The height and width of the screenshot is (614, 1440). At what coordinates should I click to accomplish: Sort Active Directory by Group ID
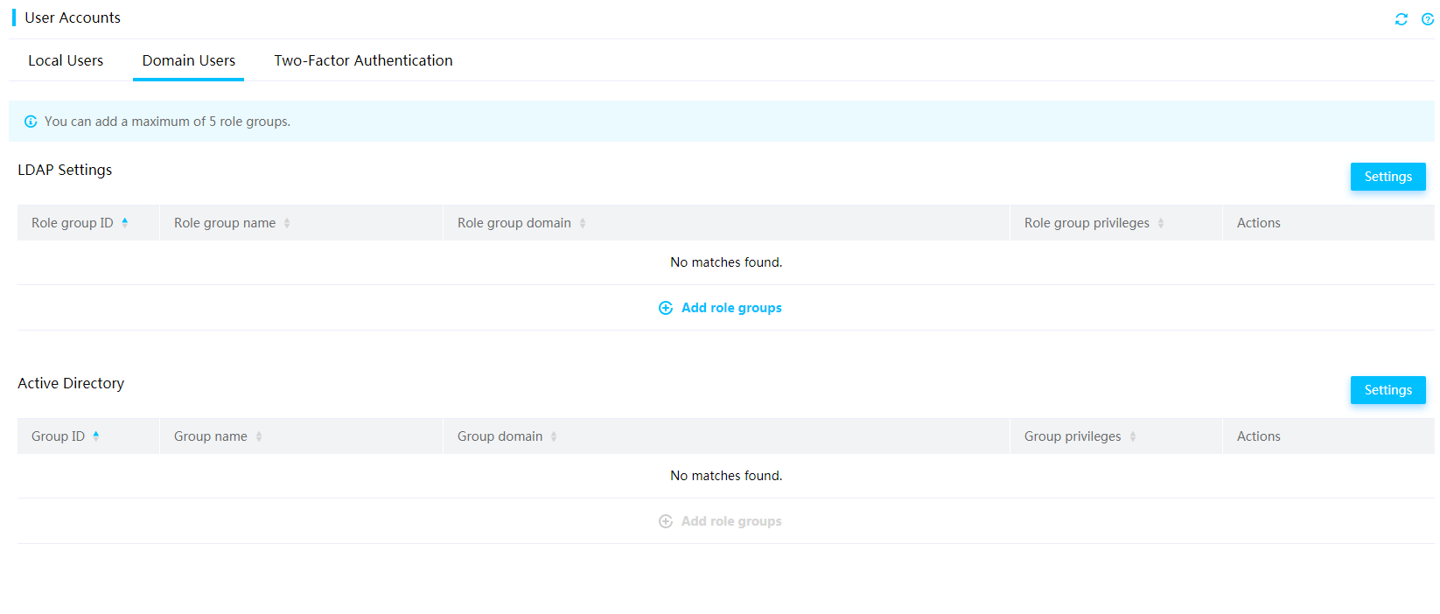point(96,436)
